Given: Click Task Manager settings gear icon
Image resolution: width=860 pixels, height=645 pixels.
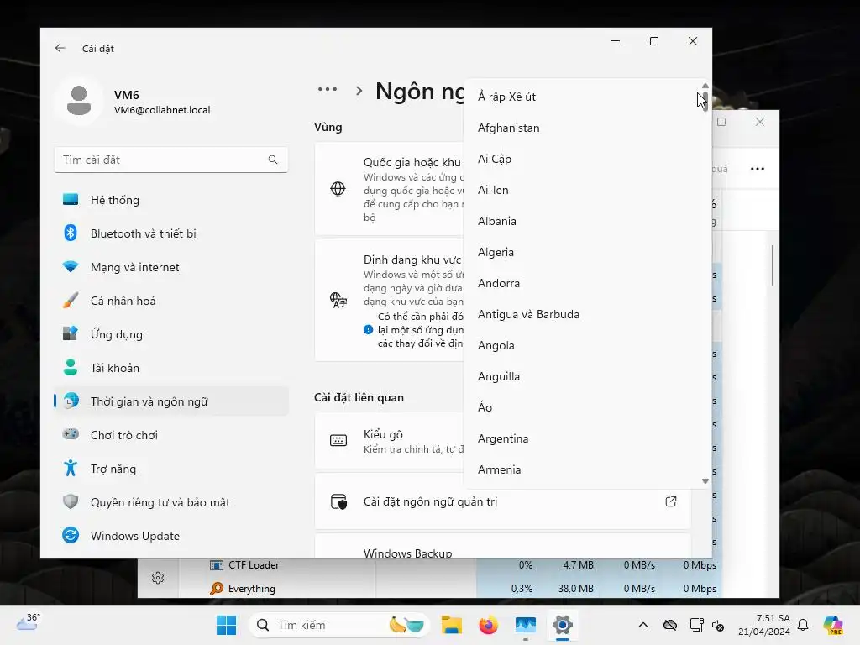Looking at the screenshot, I should [158, 578].
